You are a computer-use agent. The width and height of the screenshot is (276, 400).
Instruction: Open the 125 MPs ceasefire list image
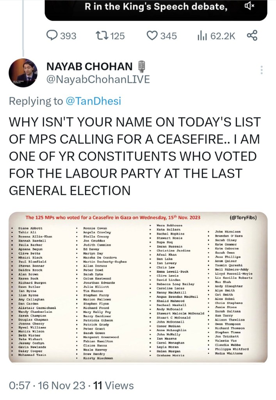[x=138, y=287]
